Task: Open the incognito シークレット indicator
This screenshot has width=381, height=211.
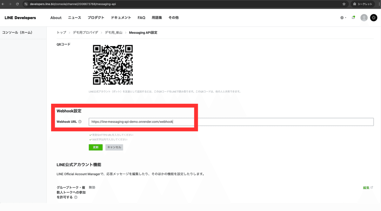Action: tap(362, 4)
